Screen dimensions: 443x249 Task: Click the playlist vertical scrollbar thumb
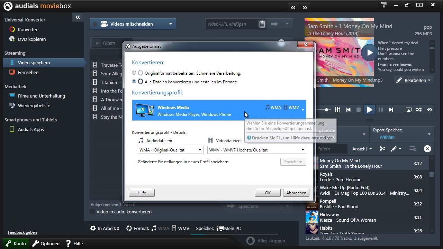[432, 175]
